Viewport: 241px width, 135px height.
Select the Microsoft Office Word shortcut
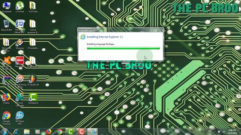[x=20, y=27]
